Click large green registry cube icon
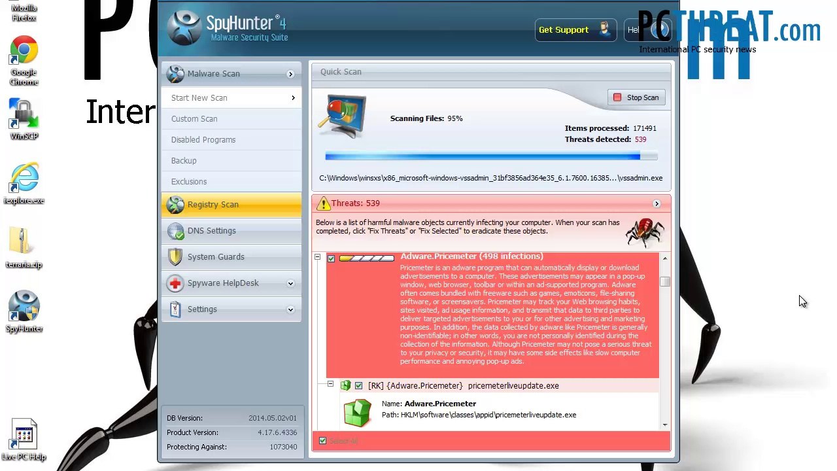The width and height of the screenshot is (837, 471). pos(357,412)
